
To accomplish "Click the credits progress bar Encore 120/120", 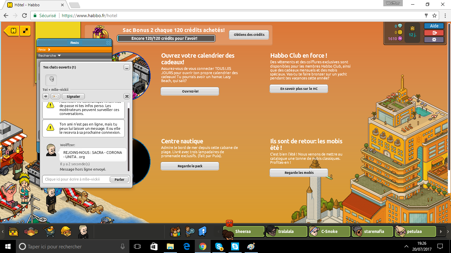I will pos(166,39).
